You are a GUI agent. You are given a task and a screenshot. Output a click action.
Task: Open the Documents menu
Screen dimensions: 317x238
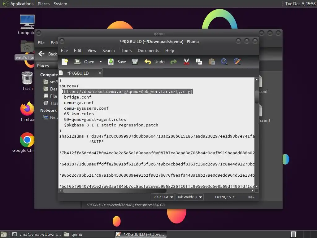click(148, 51)
